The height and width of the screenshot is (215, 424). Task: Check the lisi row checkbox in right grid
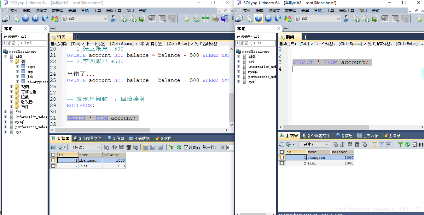point(282,163)
